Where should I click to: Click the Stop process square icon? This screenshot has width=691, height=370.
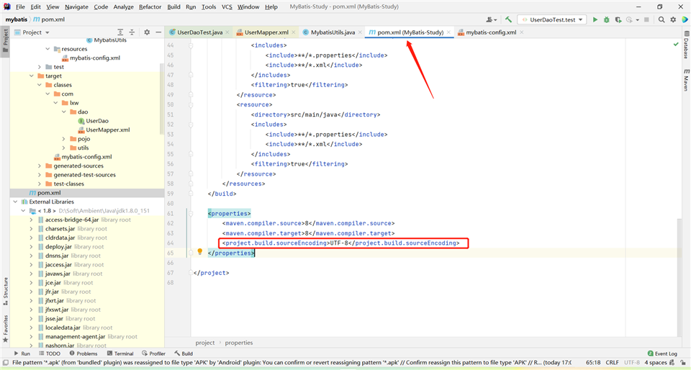[646, 20]
